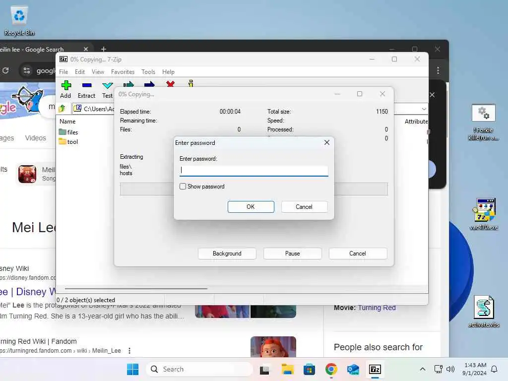Expand the 7-Zip address path dropdown
This screenshot has width=508, height=381.
pyautogui.click(x=424, y=109)
